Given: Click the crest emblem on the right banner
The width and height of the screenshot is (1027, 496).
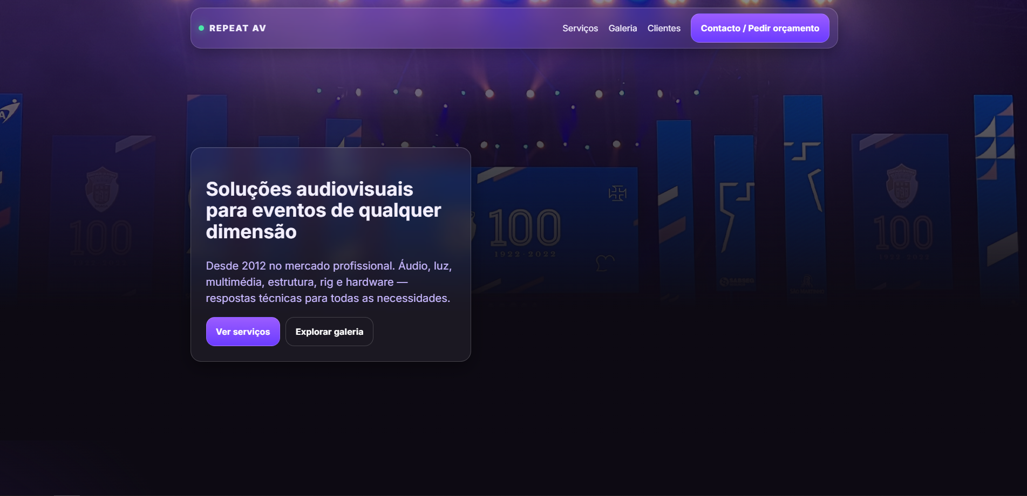Looking at the screenshot, I should (901, 186).
